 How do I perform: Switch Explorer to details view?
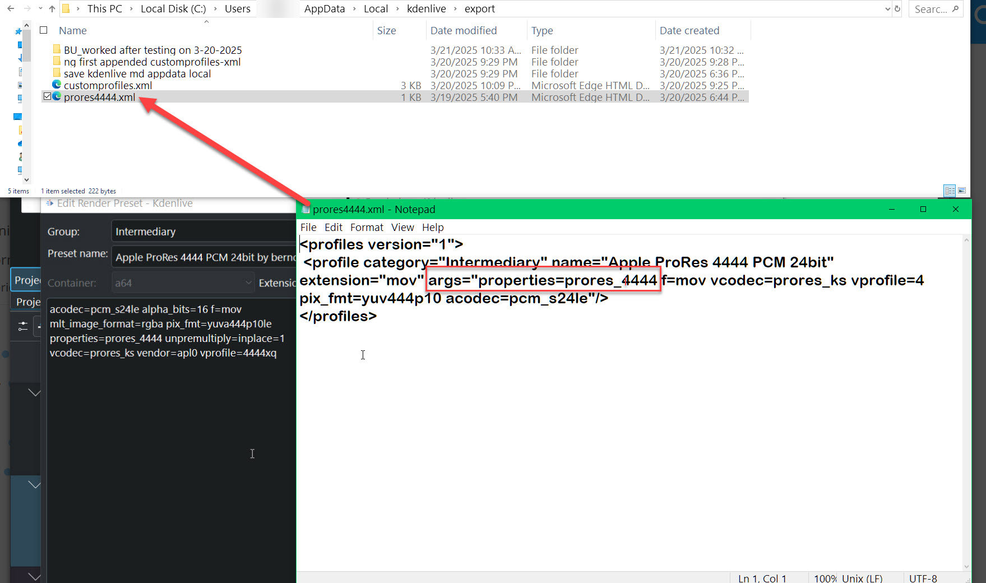[950, 191]
